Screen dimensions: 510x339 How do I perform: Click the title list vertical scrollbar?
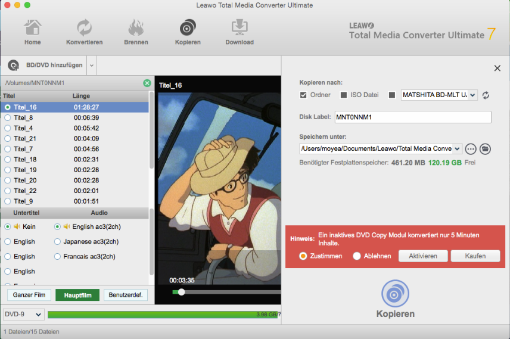pyautogui.click(x=151, y=130)
